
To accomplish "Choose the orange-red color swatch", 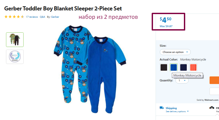I will pos(193,67).
